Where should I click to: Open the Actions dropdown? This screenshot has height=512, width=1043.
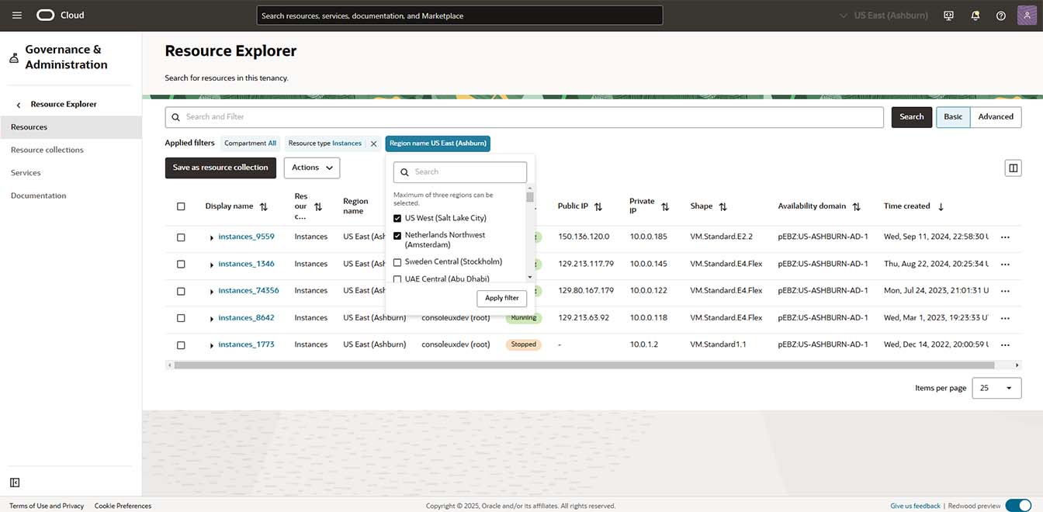[311, 168]
